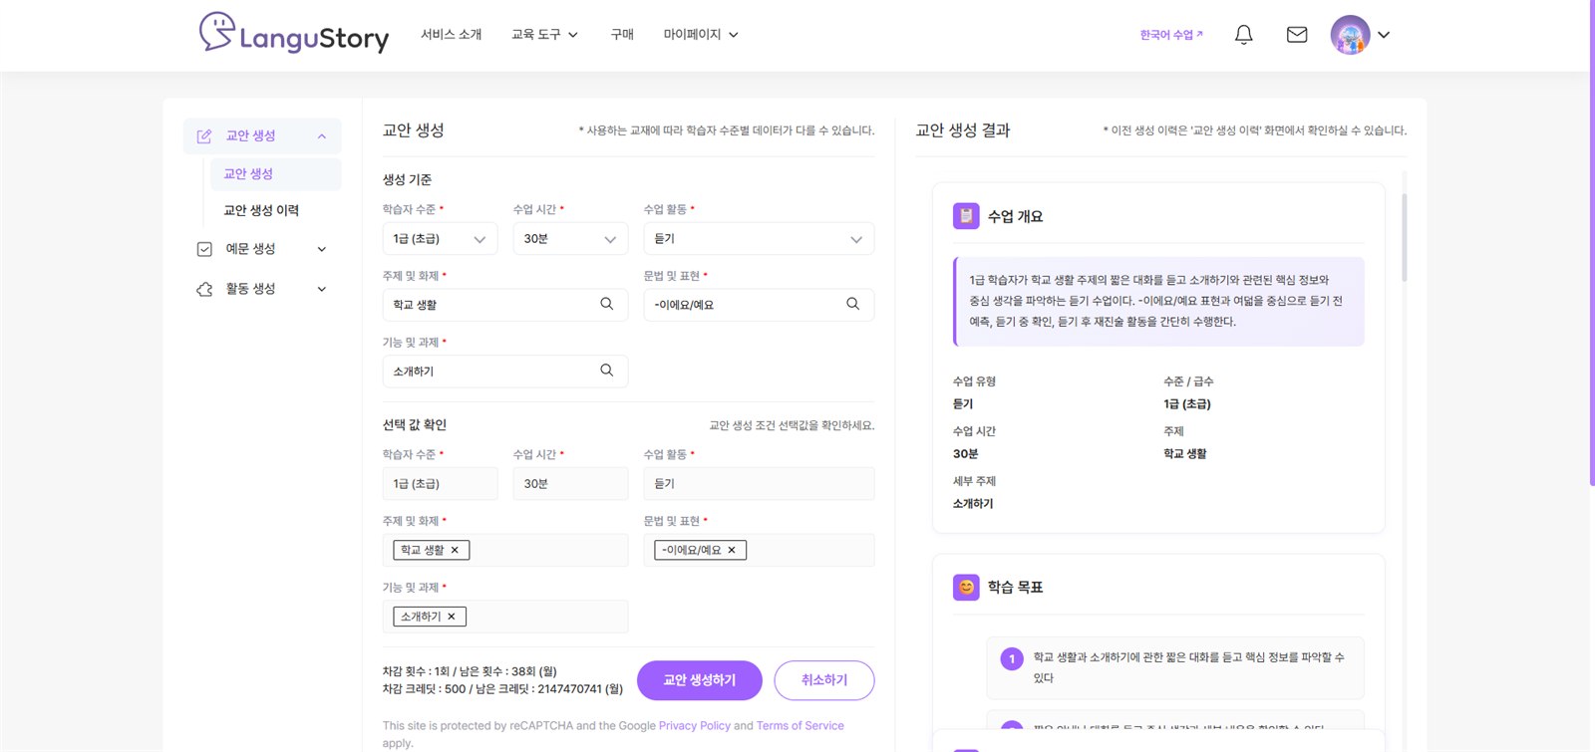Viewport: 1595px width, 752px height.
Task: Click the 기능 및 과제 input showing 소개하기
Action: (x=505, y=372)
